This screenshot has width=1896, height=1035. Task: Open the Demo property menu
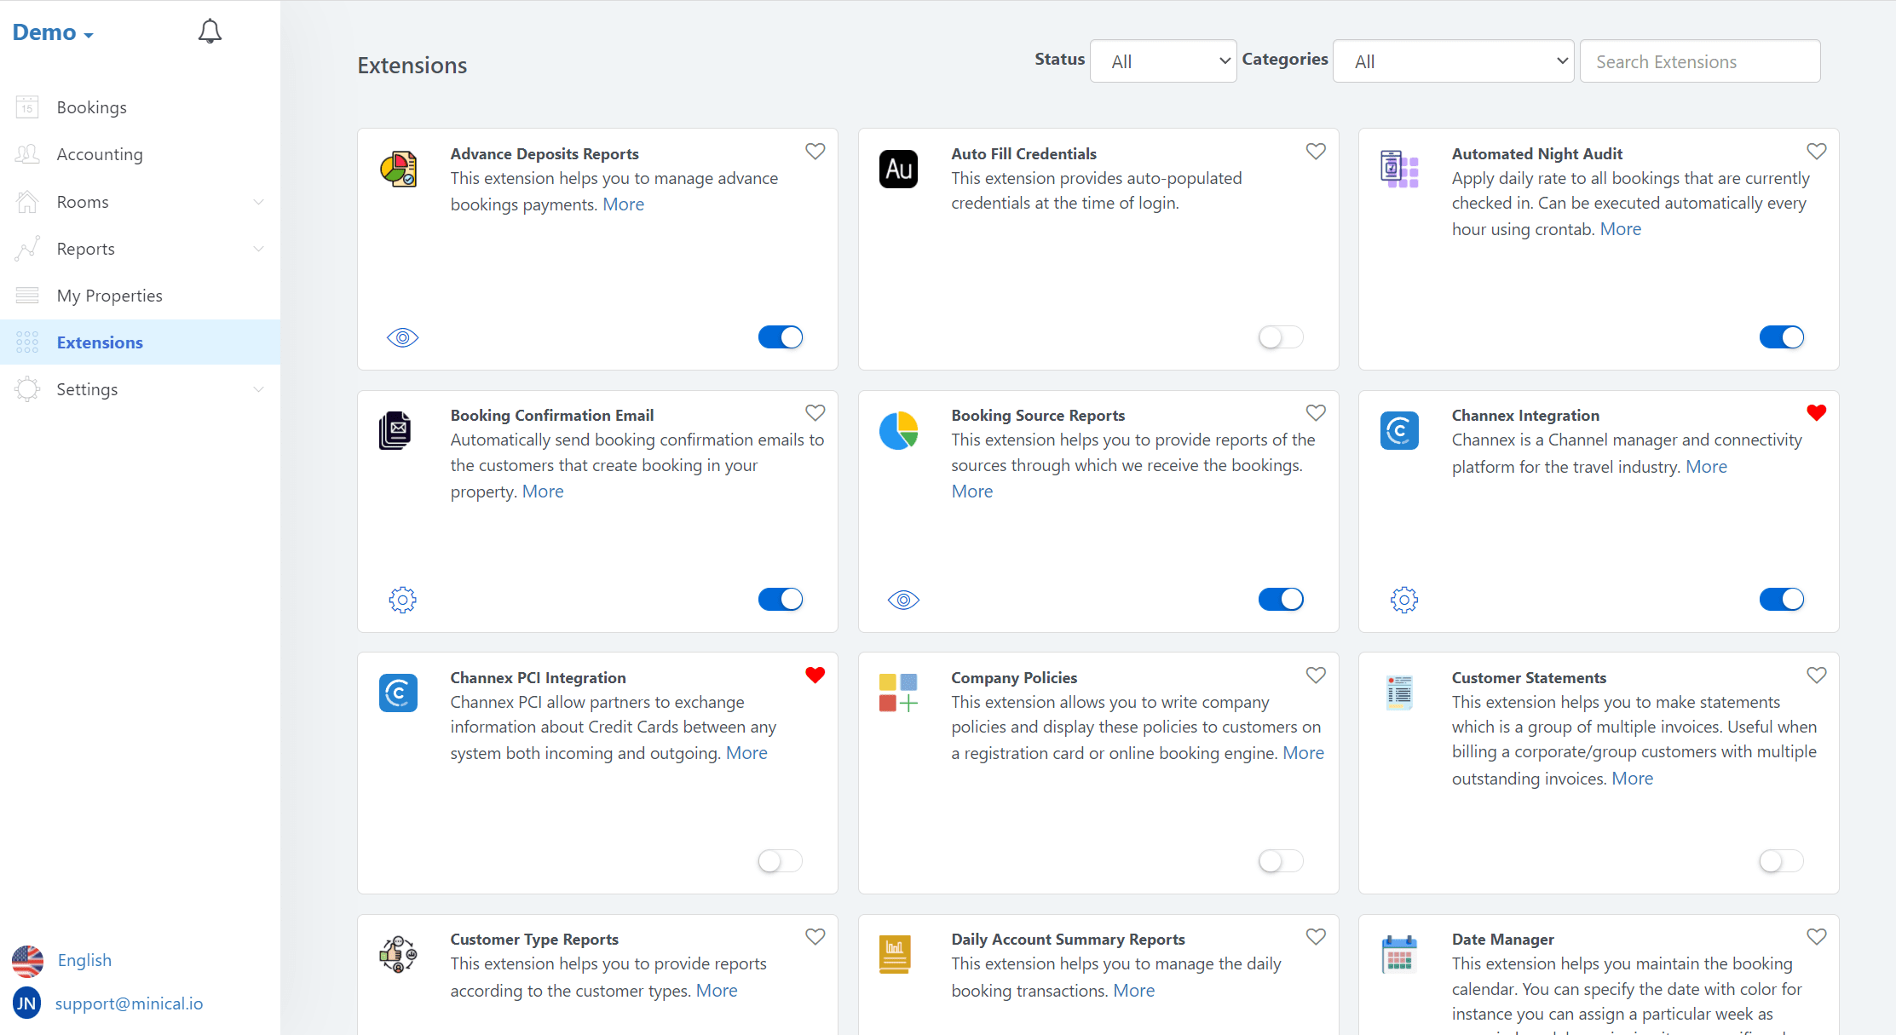pos(51,32)
